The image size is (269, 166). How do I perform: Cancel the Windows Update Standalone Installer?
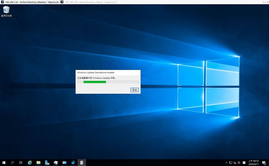tap(134, 90)
